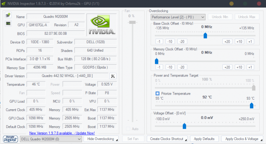Click the Apply Defaults button
The image size is (266, 144).
click(204, 139)
